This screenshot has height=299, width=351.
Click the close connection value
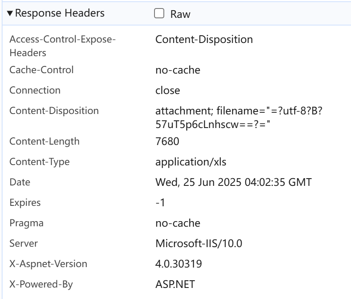(x=168, y=90)
